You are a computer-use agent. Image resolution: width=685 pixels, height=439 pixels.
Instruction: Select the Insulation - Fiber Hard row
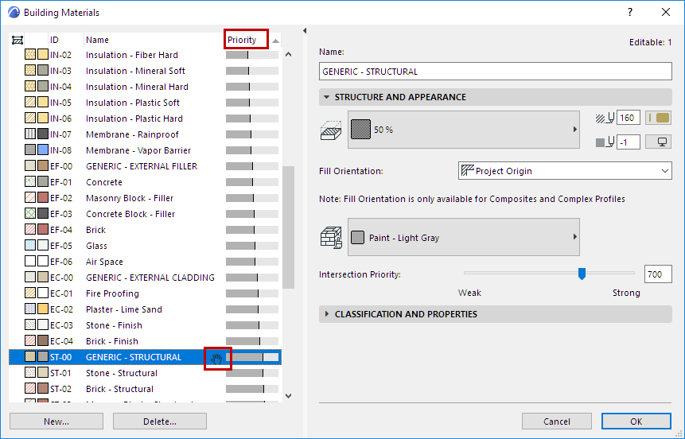(145, 55)
